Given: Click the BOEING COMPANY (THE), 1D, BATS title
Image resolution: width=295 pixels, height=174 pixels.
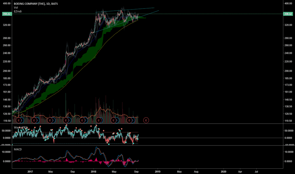Looking at the screenshot, I should pos(36,3).
